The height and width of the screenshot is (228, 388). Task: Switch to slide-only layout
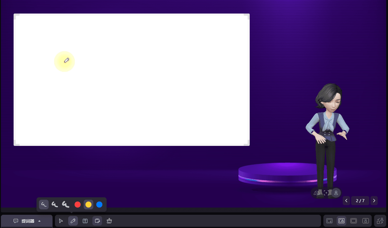(x=354, y=221)
